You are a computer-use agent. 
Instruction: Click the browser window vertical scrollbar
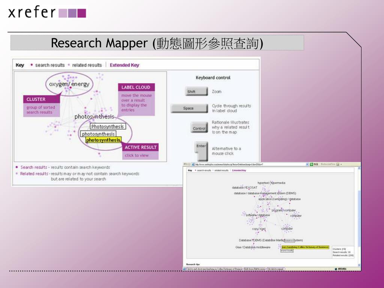pyautogui.click(x=359, y=217)
